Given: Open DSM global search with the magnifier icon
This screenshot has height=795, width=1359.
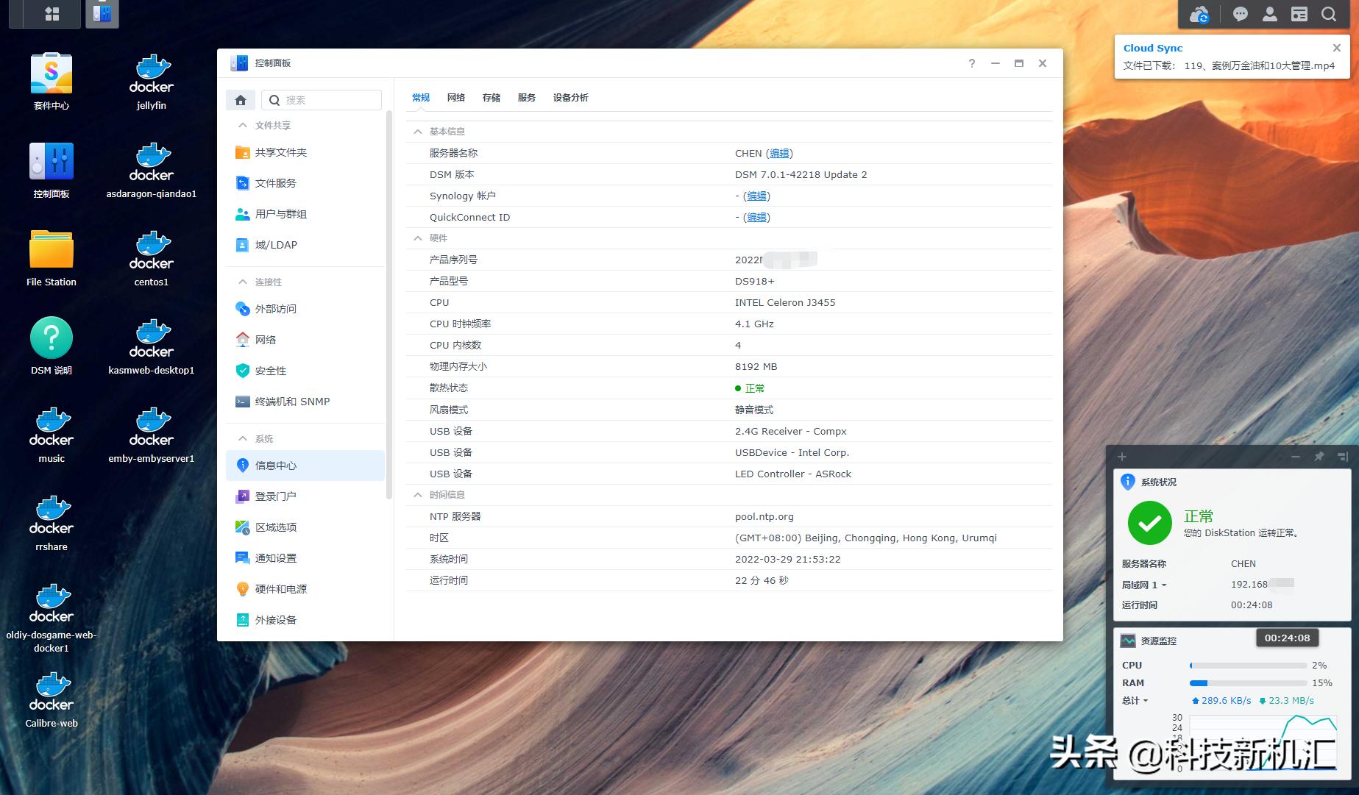Looking at the screenshot, I should [x=1327, y=13].
